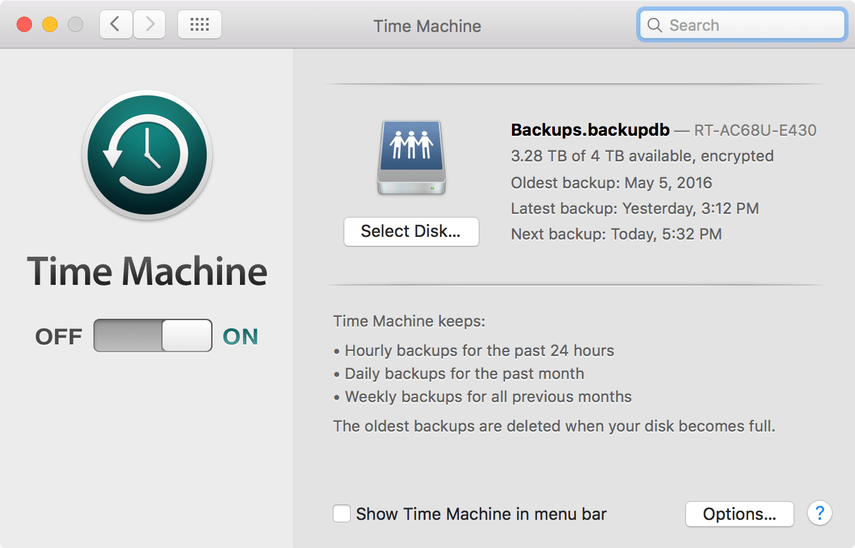Click the networked backup disk icon

412,156
